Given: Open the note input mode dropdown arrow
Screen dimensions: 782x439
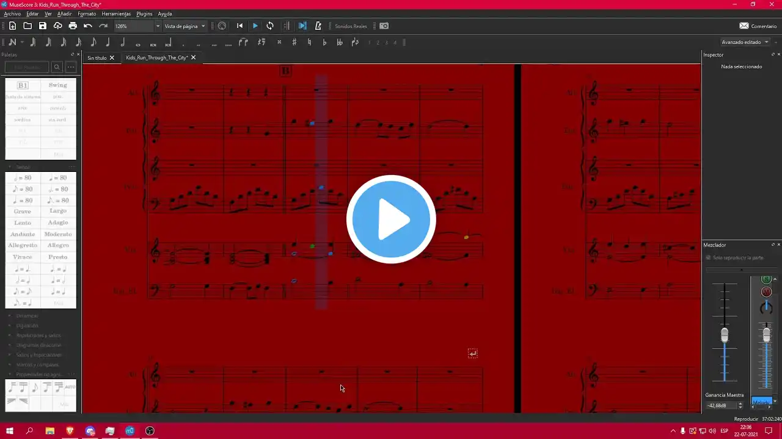Looking at the screenshot, I should pyautogui.click(x=22, y=42).
